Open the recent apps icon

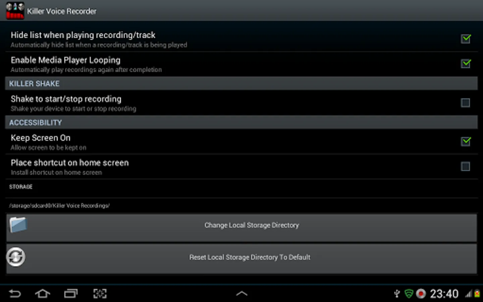pos(71,294)
